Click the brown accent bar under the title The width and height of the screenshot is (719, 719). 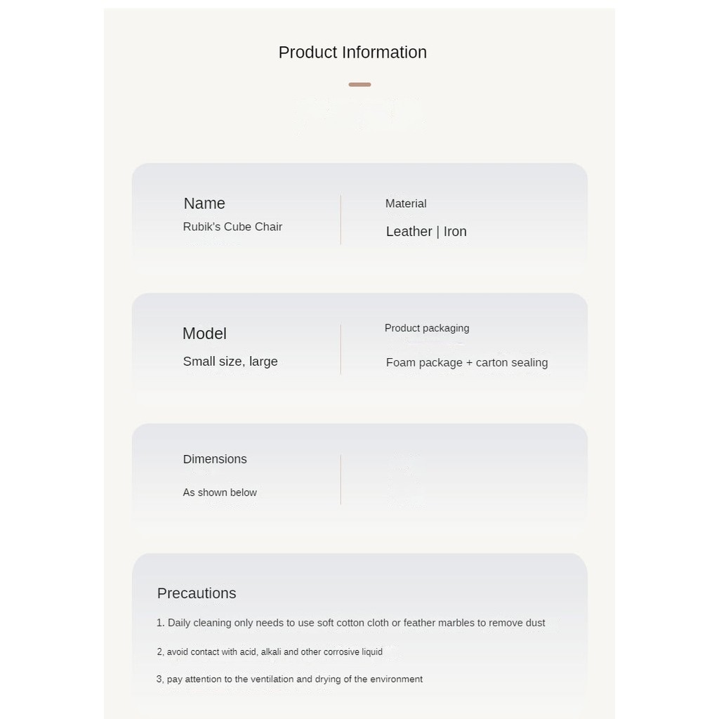point(359,85)
